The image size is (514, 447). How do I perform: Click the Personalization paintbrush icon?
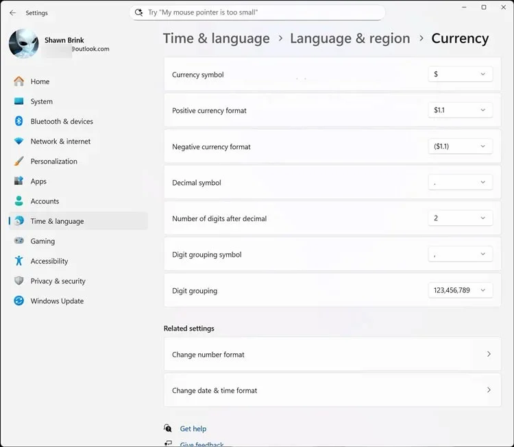point(19,162)
